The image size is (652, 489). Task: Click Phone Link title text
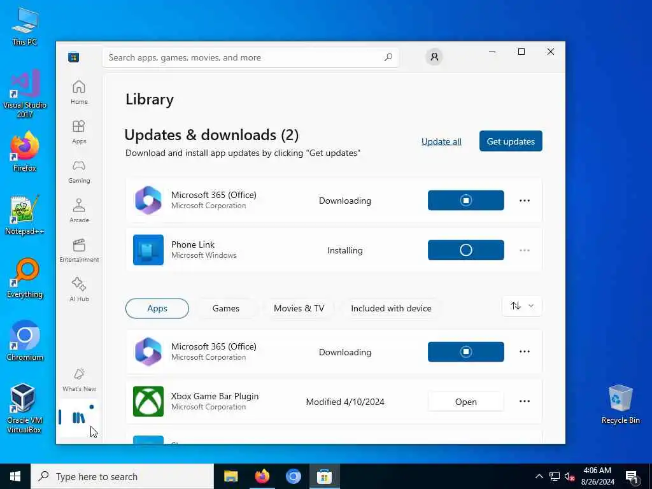193,244
